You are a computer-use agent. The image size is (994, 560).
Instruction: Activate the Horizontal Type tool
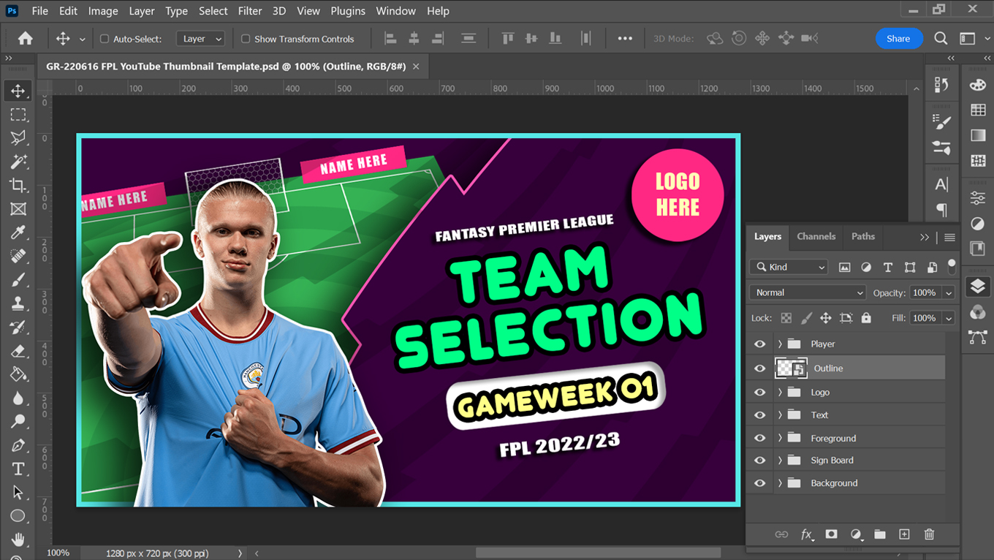(18, 468)
